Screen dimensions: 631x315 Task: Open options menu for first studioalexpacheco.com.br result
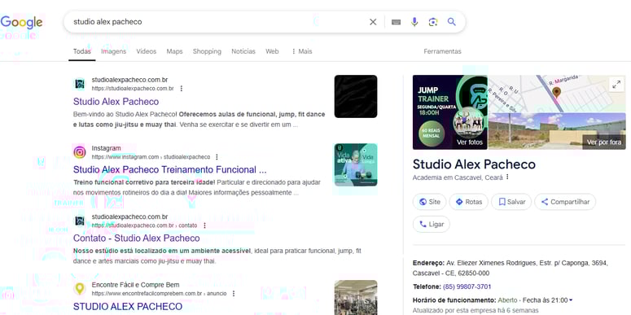(181, 89)
